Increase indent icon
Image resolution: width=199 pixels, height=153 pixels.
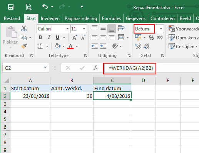coord(103,46)
